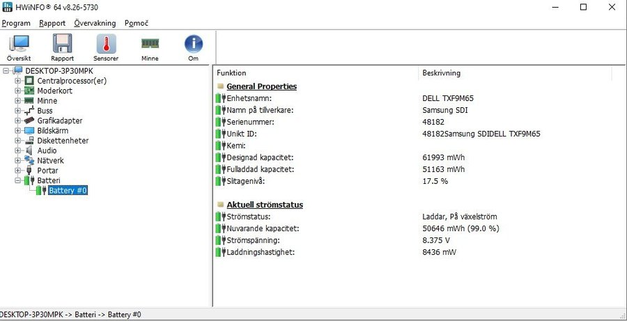Click the Grafikadapter card icon
The width and height of the screenshot is (627, 321).
tap(29, 120)
